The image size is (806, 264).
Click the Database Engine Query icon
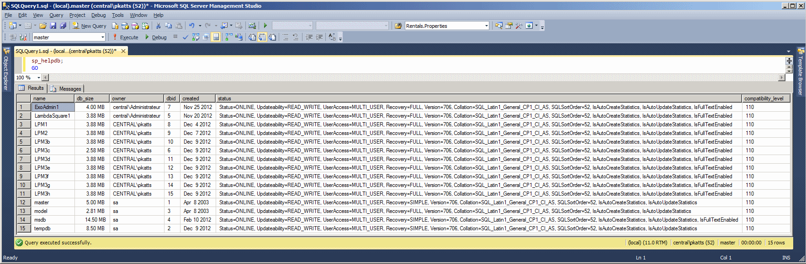click(x=115, y=26)
